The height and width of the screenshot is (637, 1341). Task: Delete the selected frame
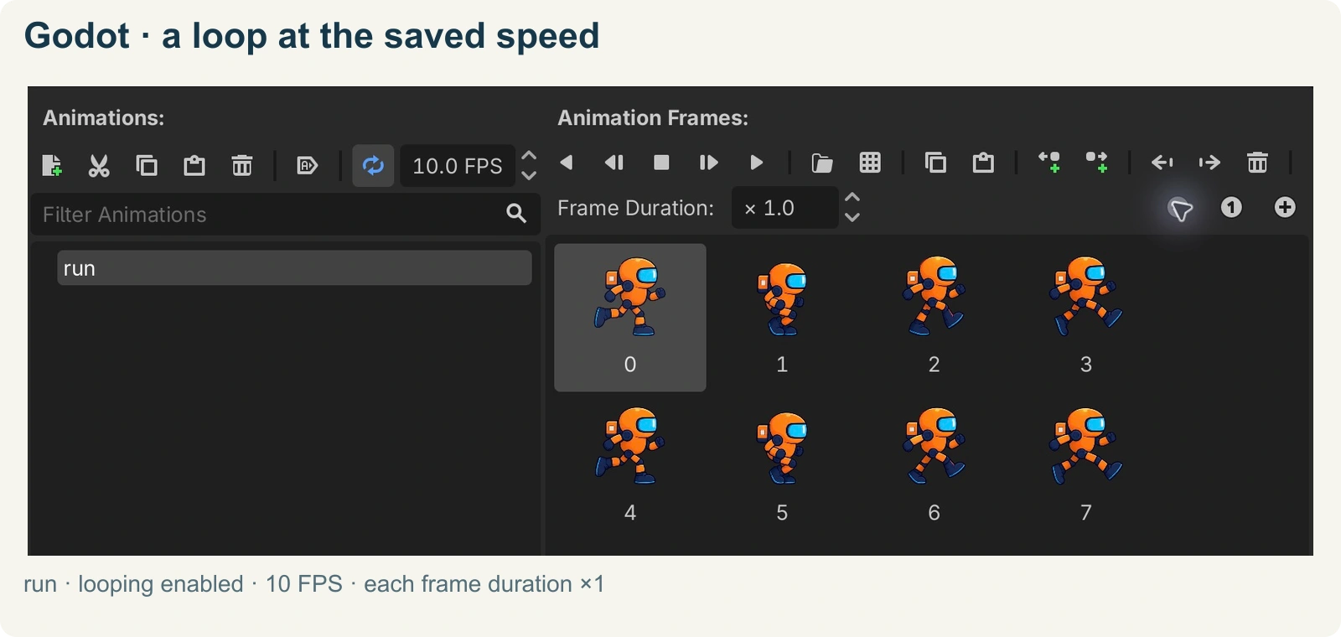(1257, 162)
